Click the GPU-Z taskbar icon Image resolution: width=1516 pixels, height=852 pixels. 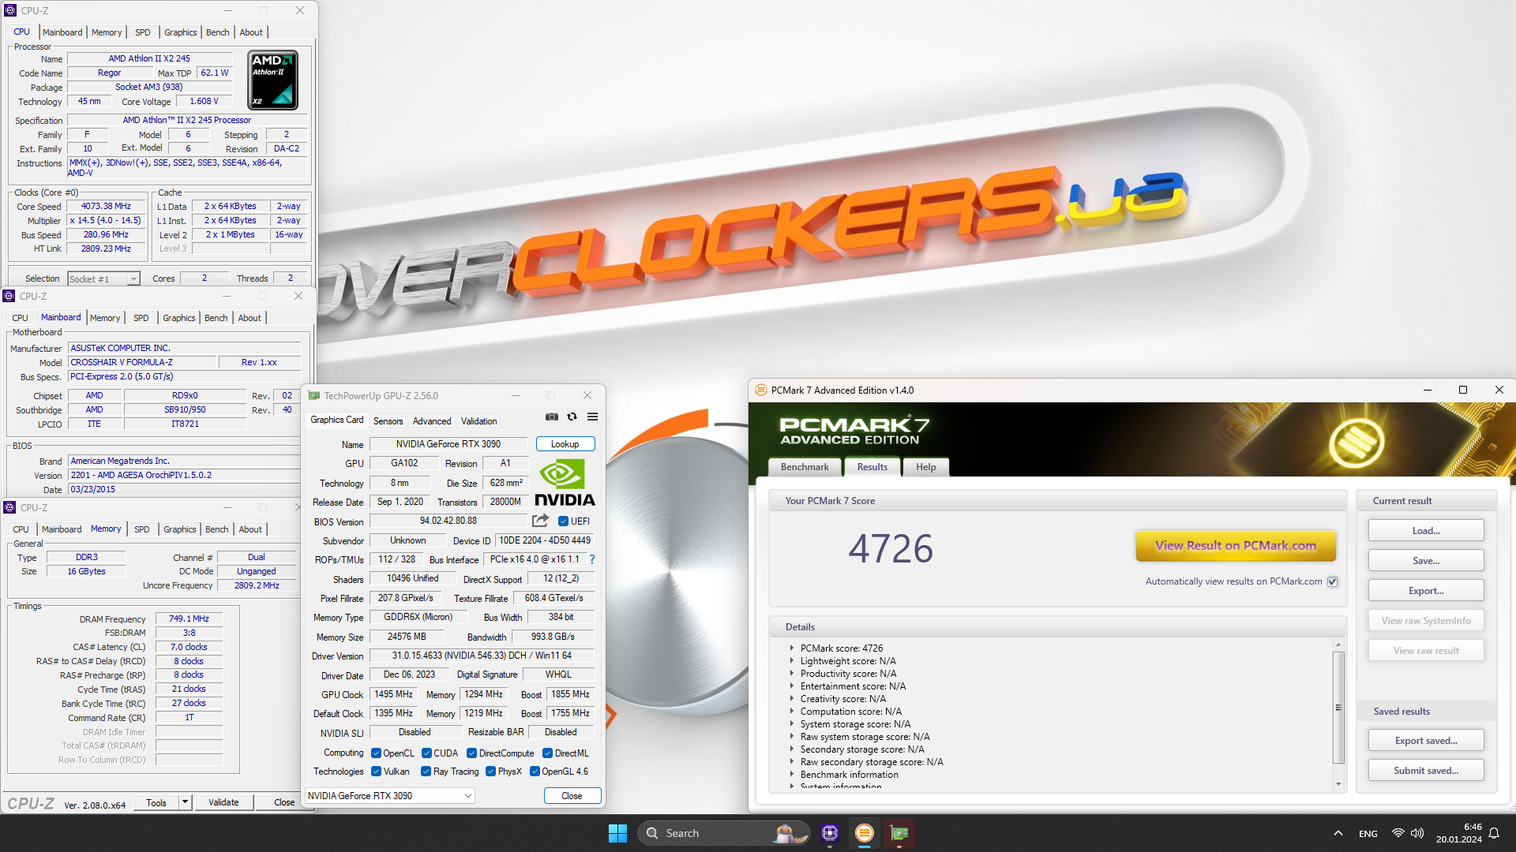pyautogui.click(x=899, y=833)
